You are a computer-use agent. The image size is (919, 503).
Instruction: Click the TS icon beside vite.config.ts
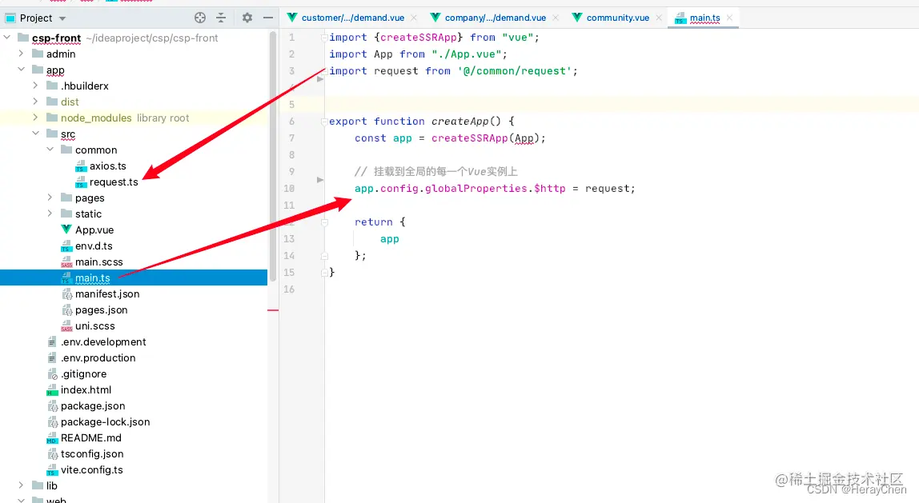(x=52, y=470)
